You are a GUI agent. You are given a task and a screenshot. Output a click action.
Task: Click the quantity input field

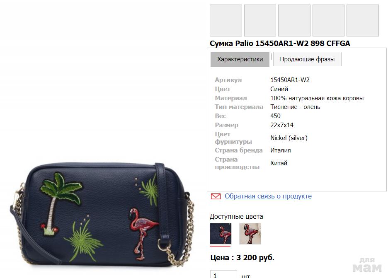coord(223,274)
